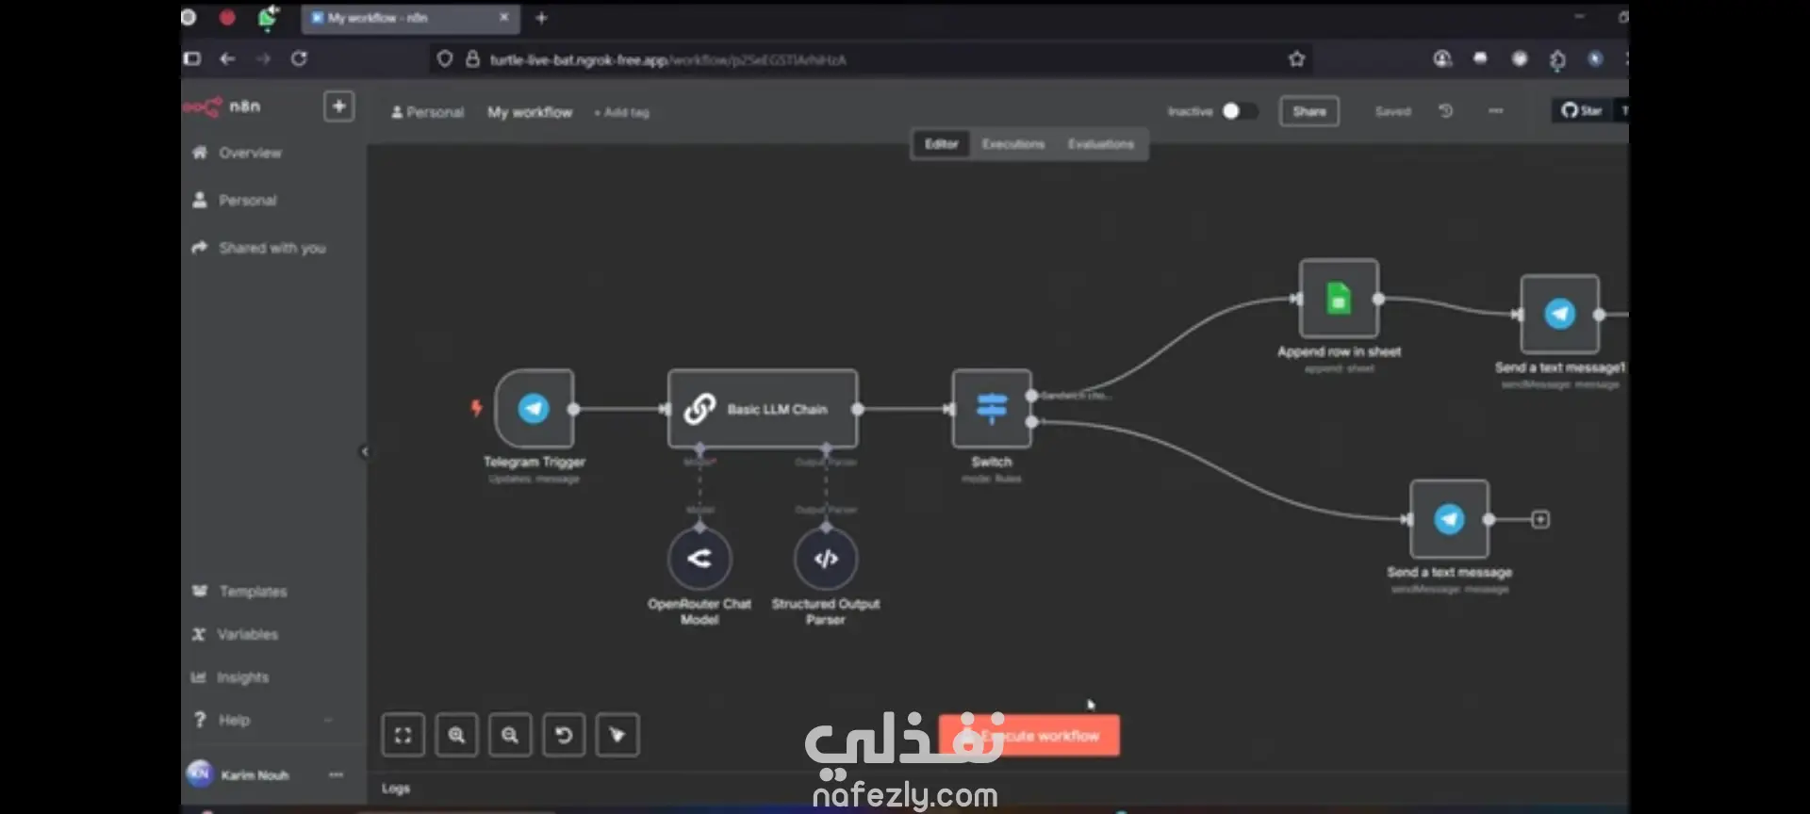Open a new browser tab
Viewport: 1810px width, 814px height.
click(x=541, y=18)
